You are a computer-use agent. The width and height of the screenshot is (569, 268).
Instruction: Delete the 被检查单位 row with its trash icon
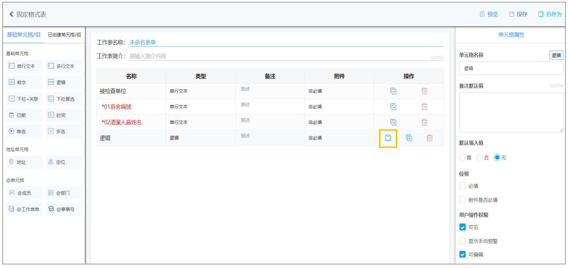pos(424,91)
